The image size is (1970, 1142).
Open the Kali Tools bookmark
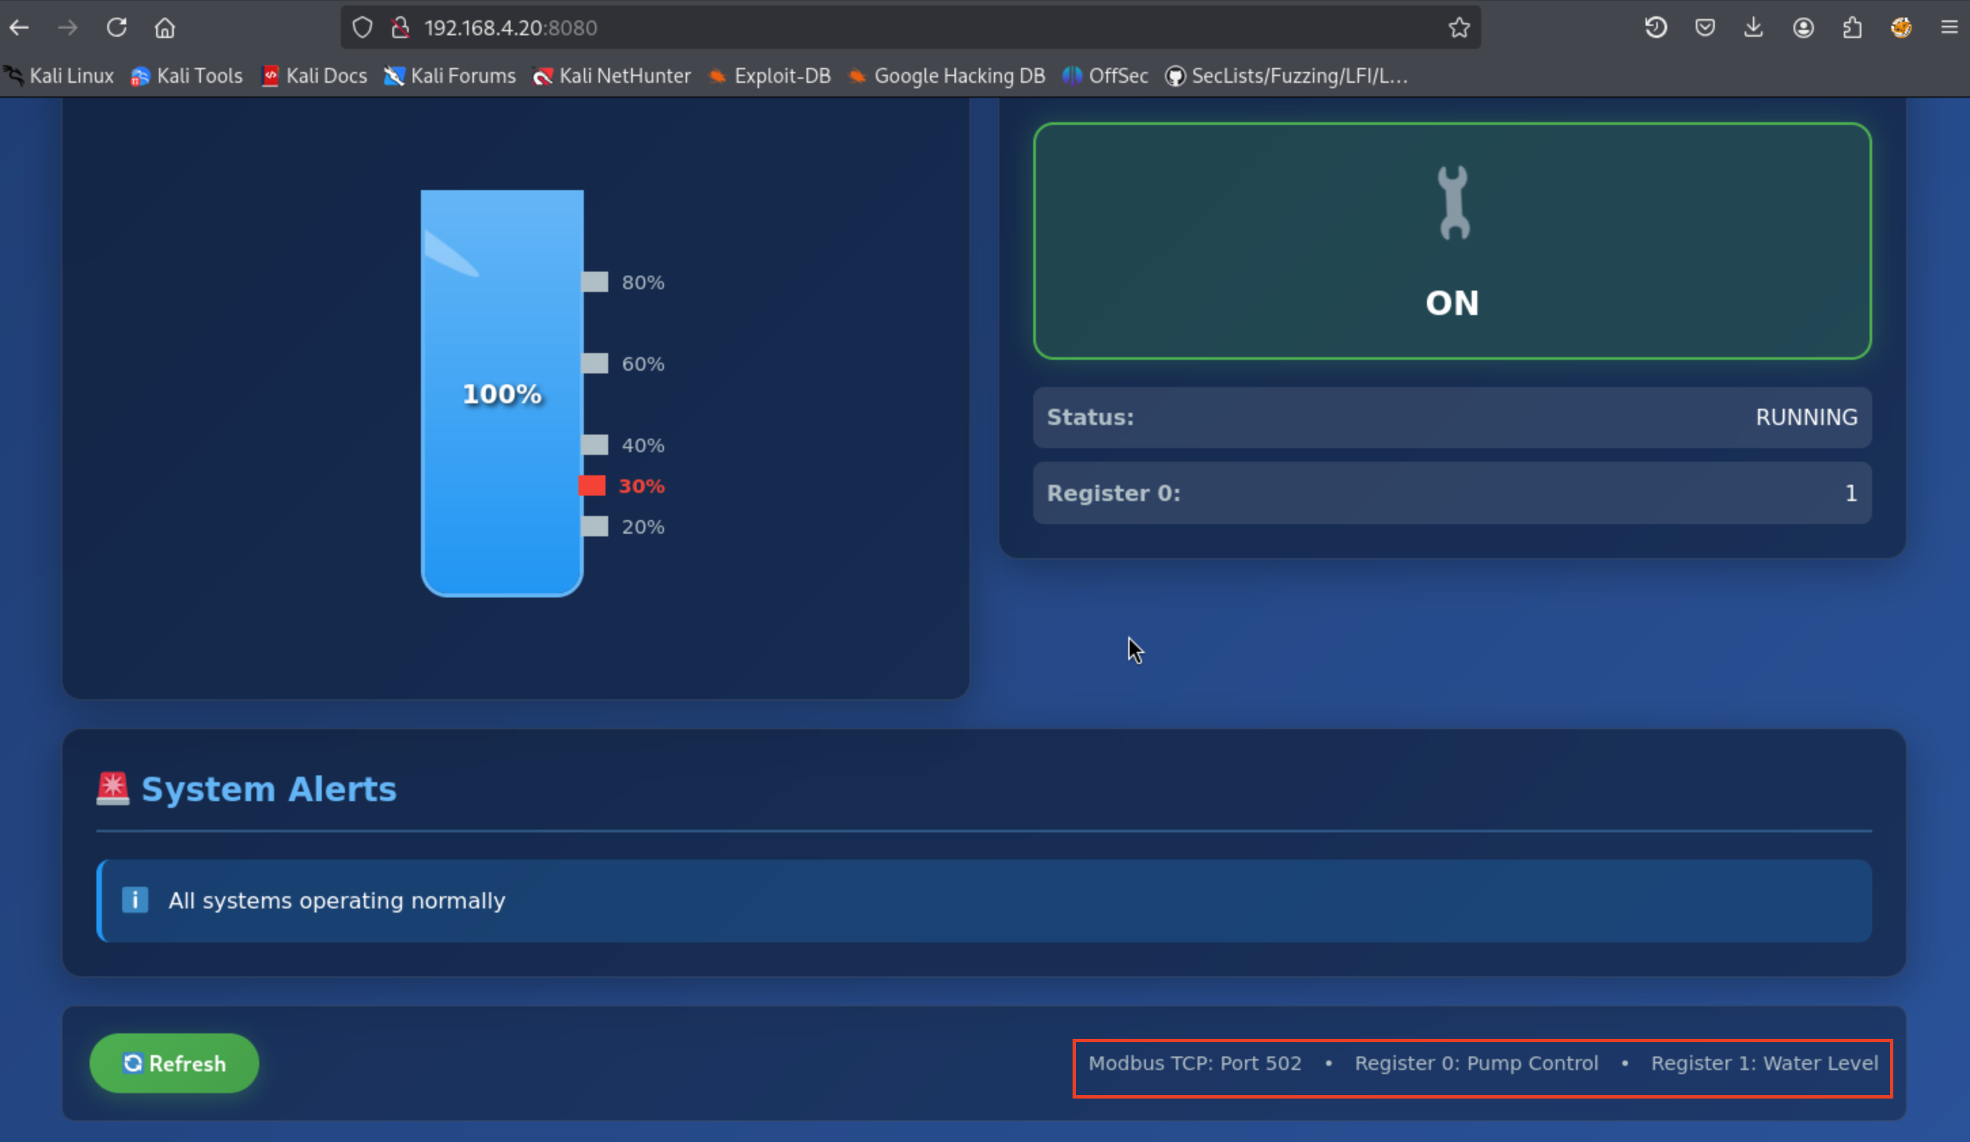[x=187, y=76]
